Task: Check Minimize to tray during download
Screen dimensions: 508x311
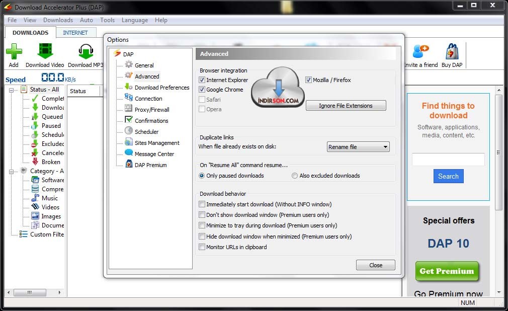Action: click(x=202, y=225)
